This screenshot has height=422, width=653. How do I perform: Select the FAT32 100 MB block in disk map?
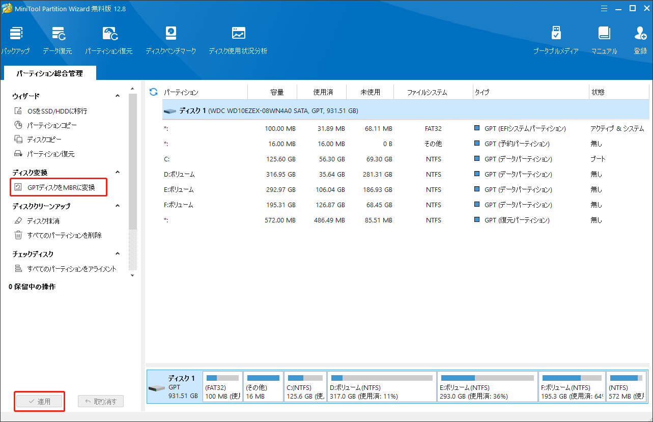(x=222, y=387)
